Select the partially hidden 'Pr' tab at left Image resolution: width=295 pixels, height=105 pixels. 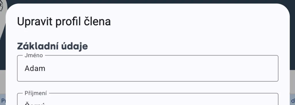(3, 100)
